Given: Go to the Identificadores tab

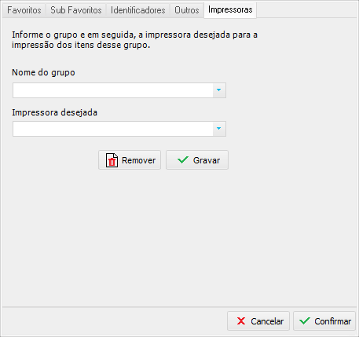Looking at the screenshot, I should point(137,10).
